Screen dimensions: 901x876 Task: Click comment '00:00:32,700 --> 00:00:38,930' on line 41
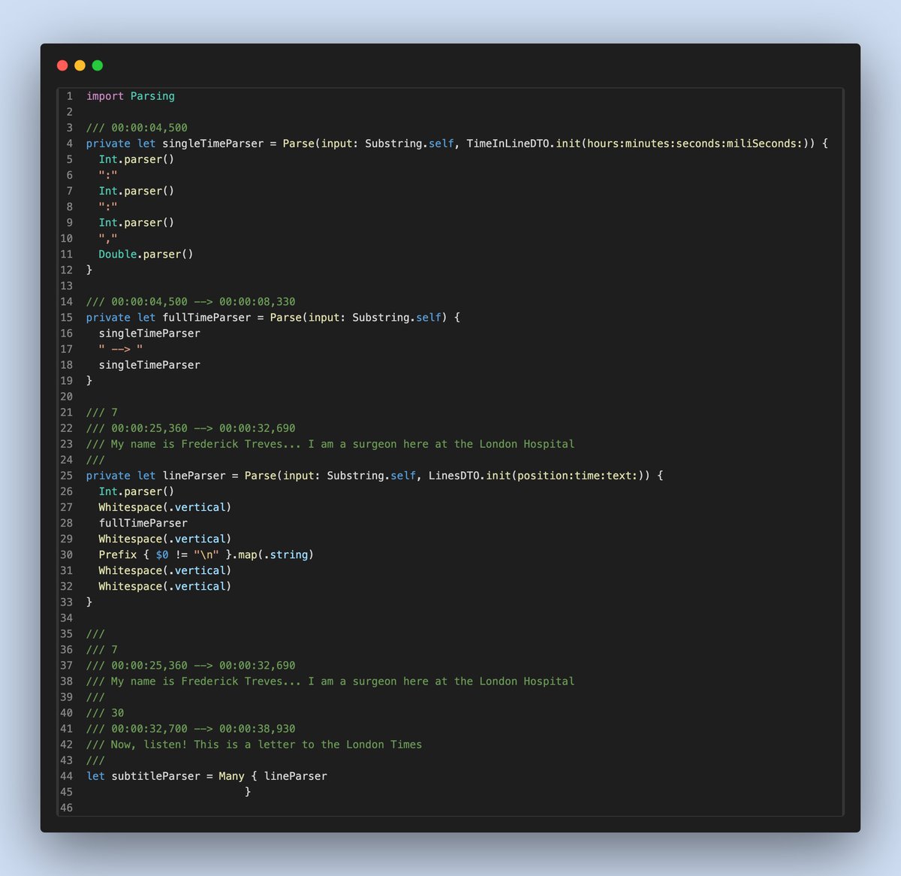coord(203,729)
